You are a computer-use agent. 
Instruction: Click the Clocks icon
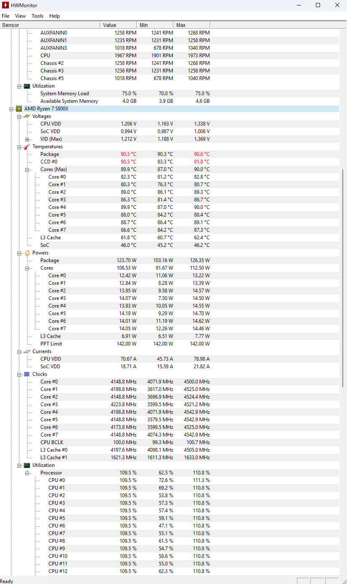(x=27, y=374)
